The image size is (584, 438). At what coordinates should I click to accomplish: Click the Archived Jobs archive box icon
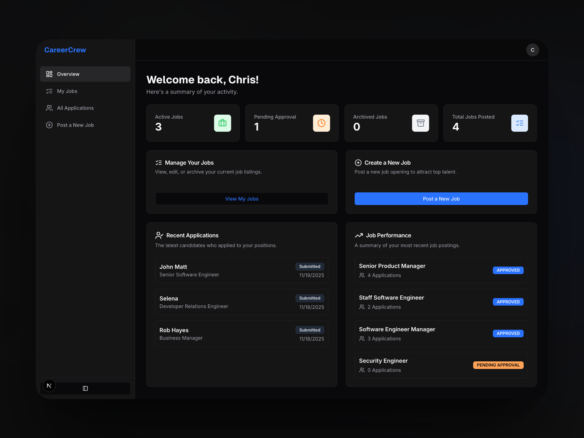pos(420,123)
